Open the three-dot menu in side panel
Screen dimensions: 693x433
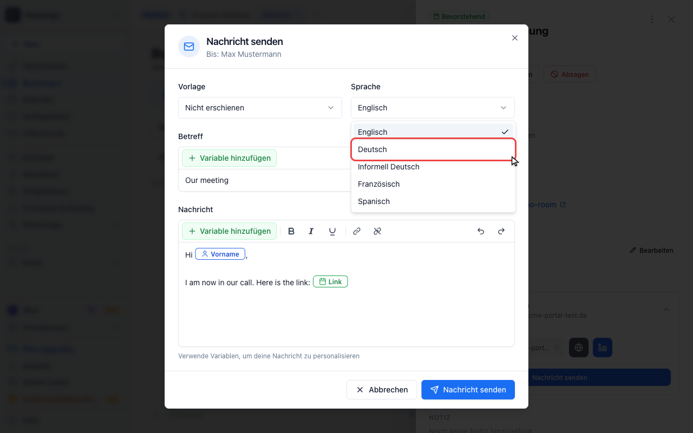tap(652, 19)
